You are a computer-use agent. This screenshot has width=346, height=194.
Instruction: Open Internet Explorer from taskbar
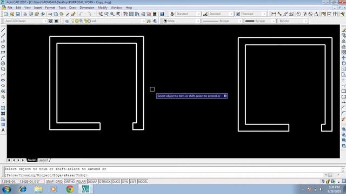23,189
